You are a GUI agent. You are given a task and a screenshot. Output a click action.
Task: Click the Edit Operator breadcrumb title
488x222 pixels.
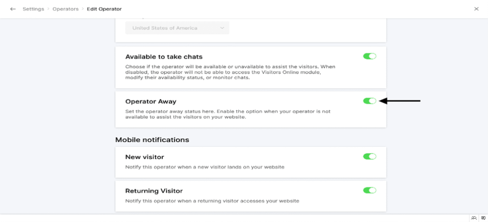click(x=104, y=9)
